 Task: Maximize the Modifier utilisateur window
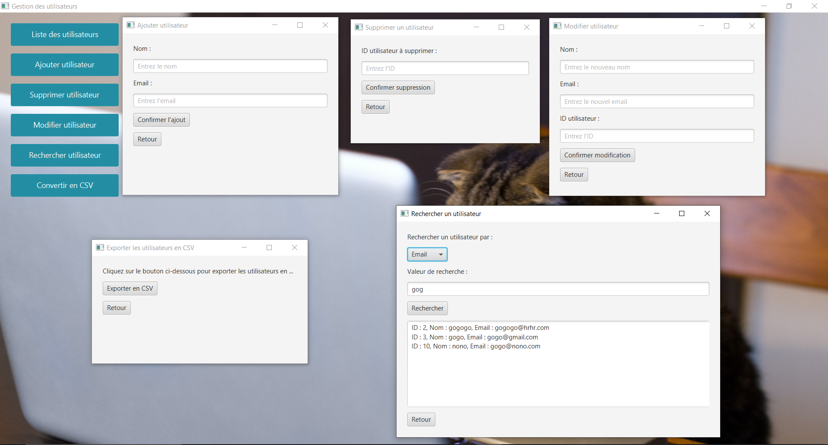[x=727, y=26]
